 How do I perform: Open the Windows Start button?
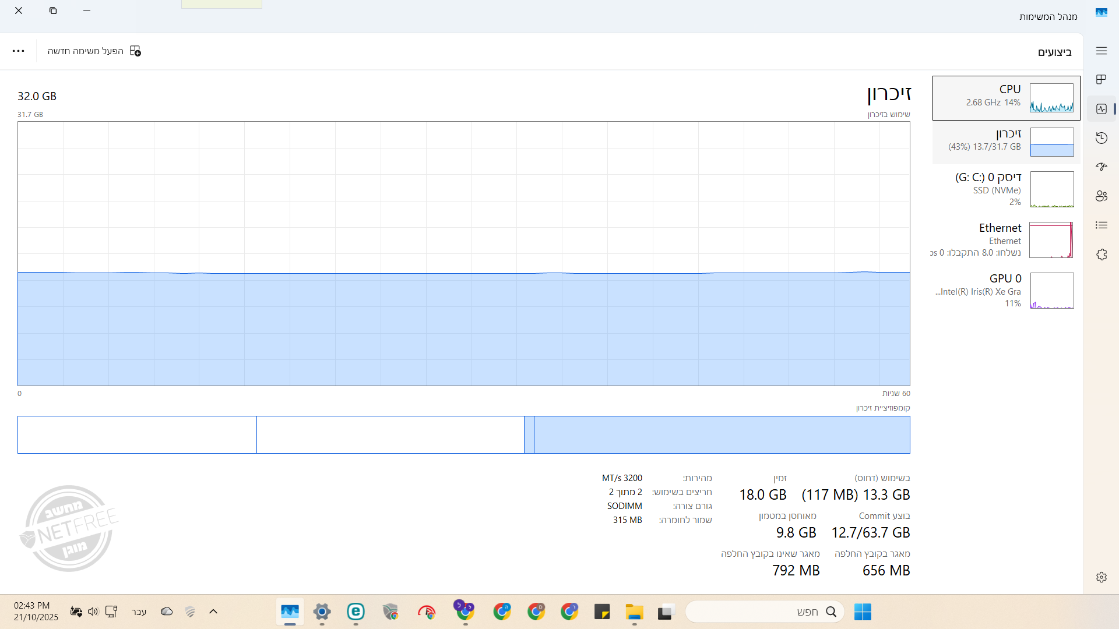pos(863,612)
